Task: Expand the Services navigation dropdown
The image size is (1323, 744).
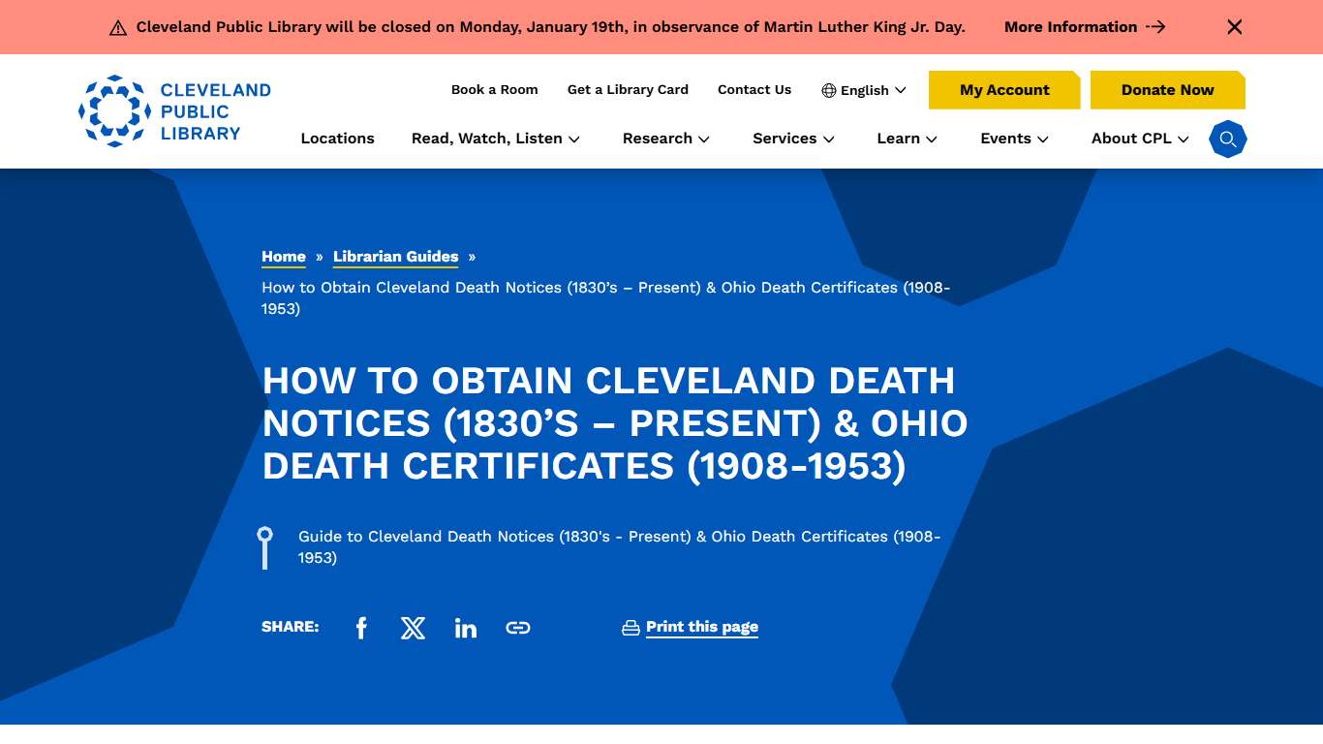Action: 792,139
